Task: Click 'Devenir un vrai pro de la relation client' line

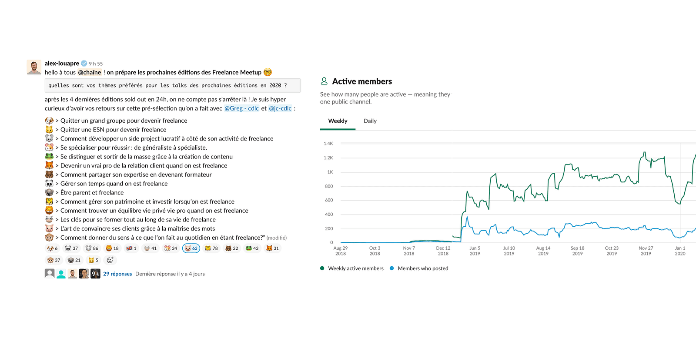Action: click(144, 166)
